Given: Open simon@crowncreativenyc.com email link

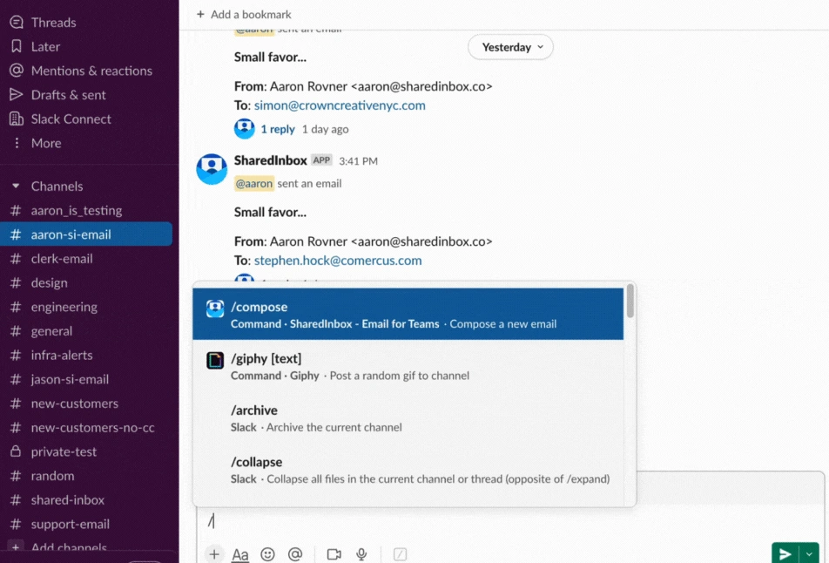Looking at the screenshot, I should 340,105.
